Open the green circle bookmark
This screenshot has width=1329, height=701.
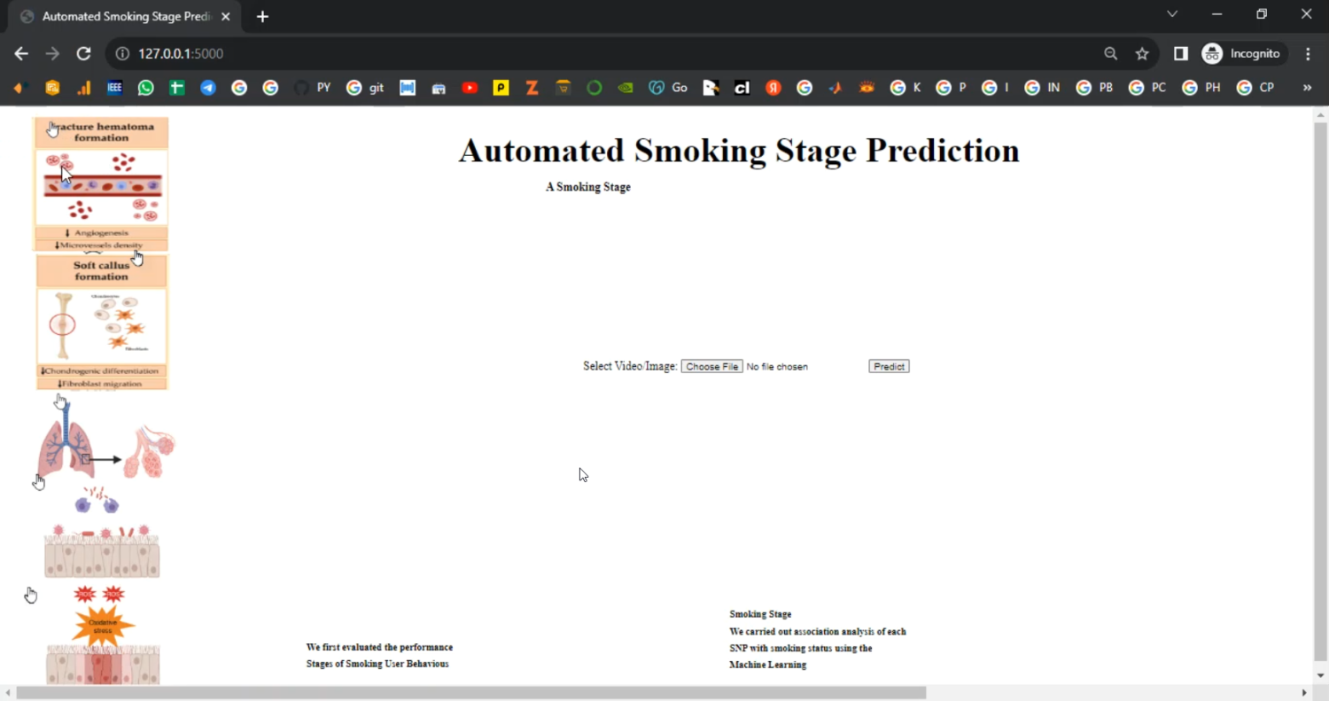[595, 88]
